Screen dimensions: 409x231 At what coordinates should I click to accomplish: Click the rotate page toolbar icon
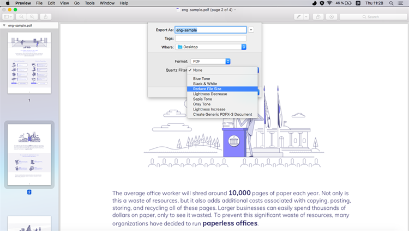tap(318, 17)
